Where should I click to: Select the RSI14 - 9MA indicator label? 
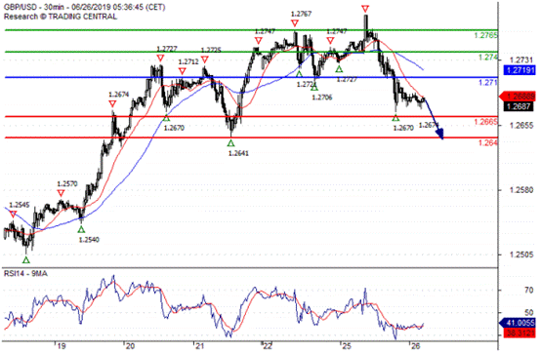[25, 274]
